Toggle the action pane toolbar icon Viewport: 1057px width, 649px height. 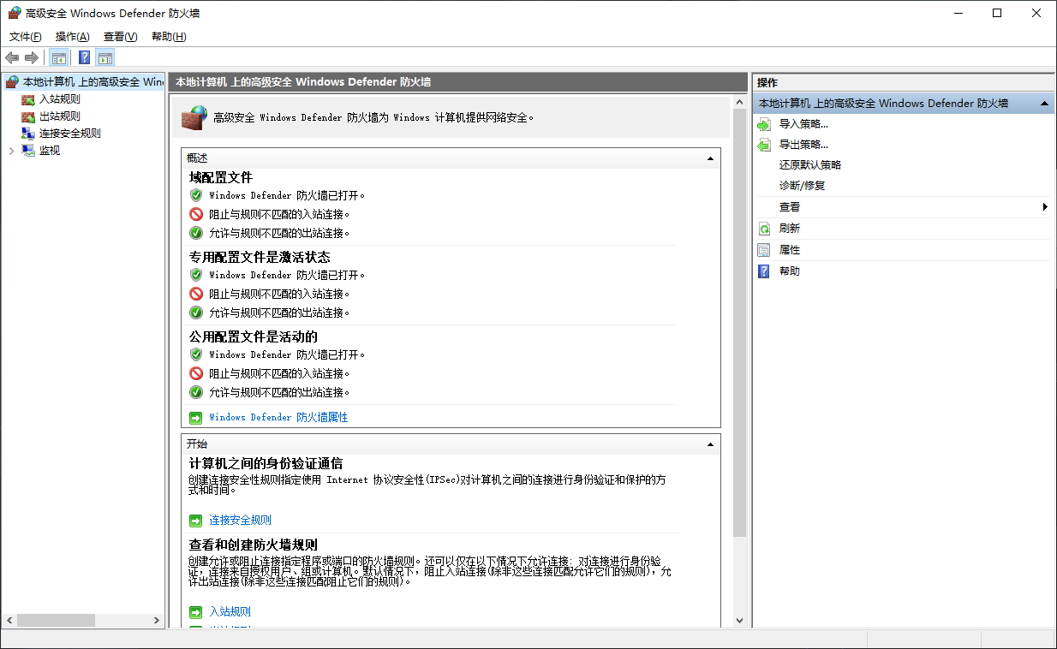(105, 57)
